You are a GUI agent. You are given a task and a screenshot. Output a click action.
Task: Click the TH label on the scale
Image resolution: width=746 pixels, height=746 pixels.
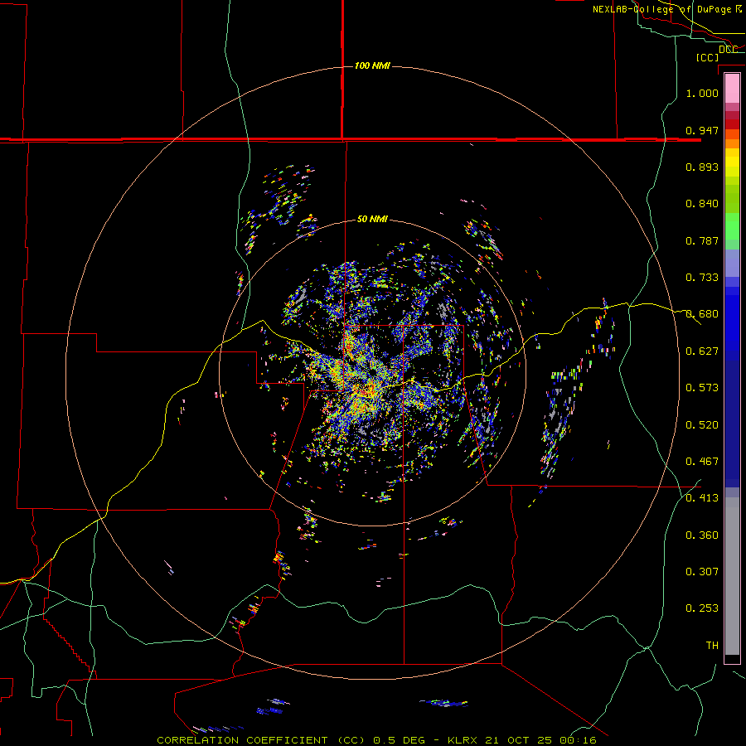[712, 646]
